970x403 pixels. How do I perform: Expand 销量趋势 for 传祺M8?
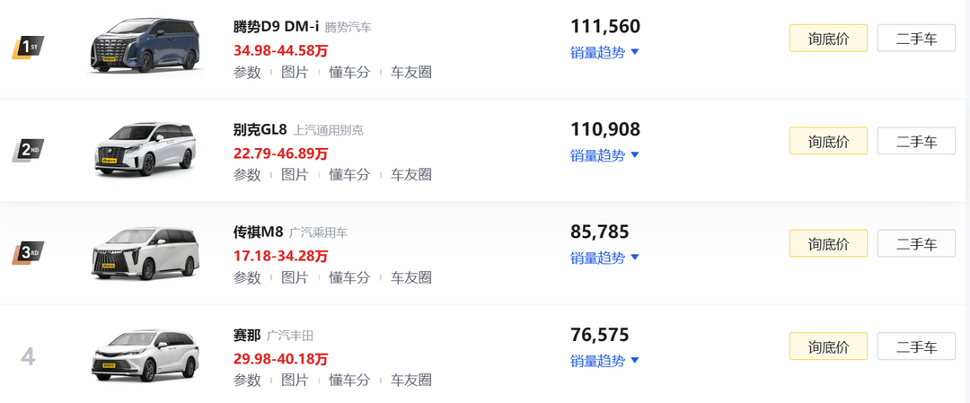pos(604,258)
